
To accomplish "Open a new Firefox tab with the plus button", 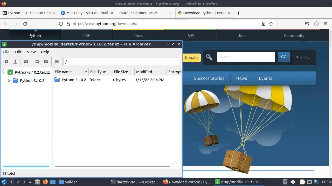I will tap(238, 13).
